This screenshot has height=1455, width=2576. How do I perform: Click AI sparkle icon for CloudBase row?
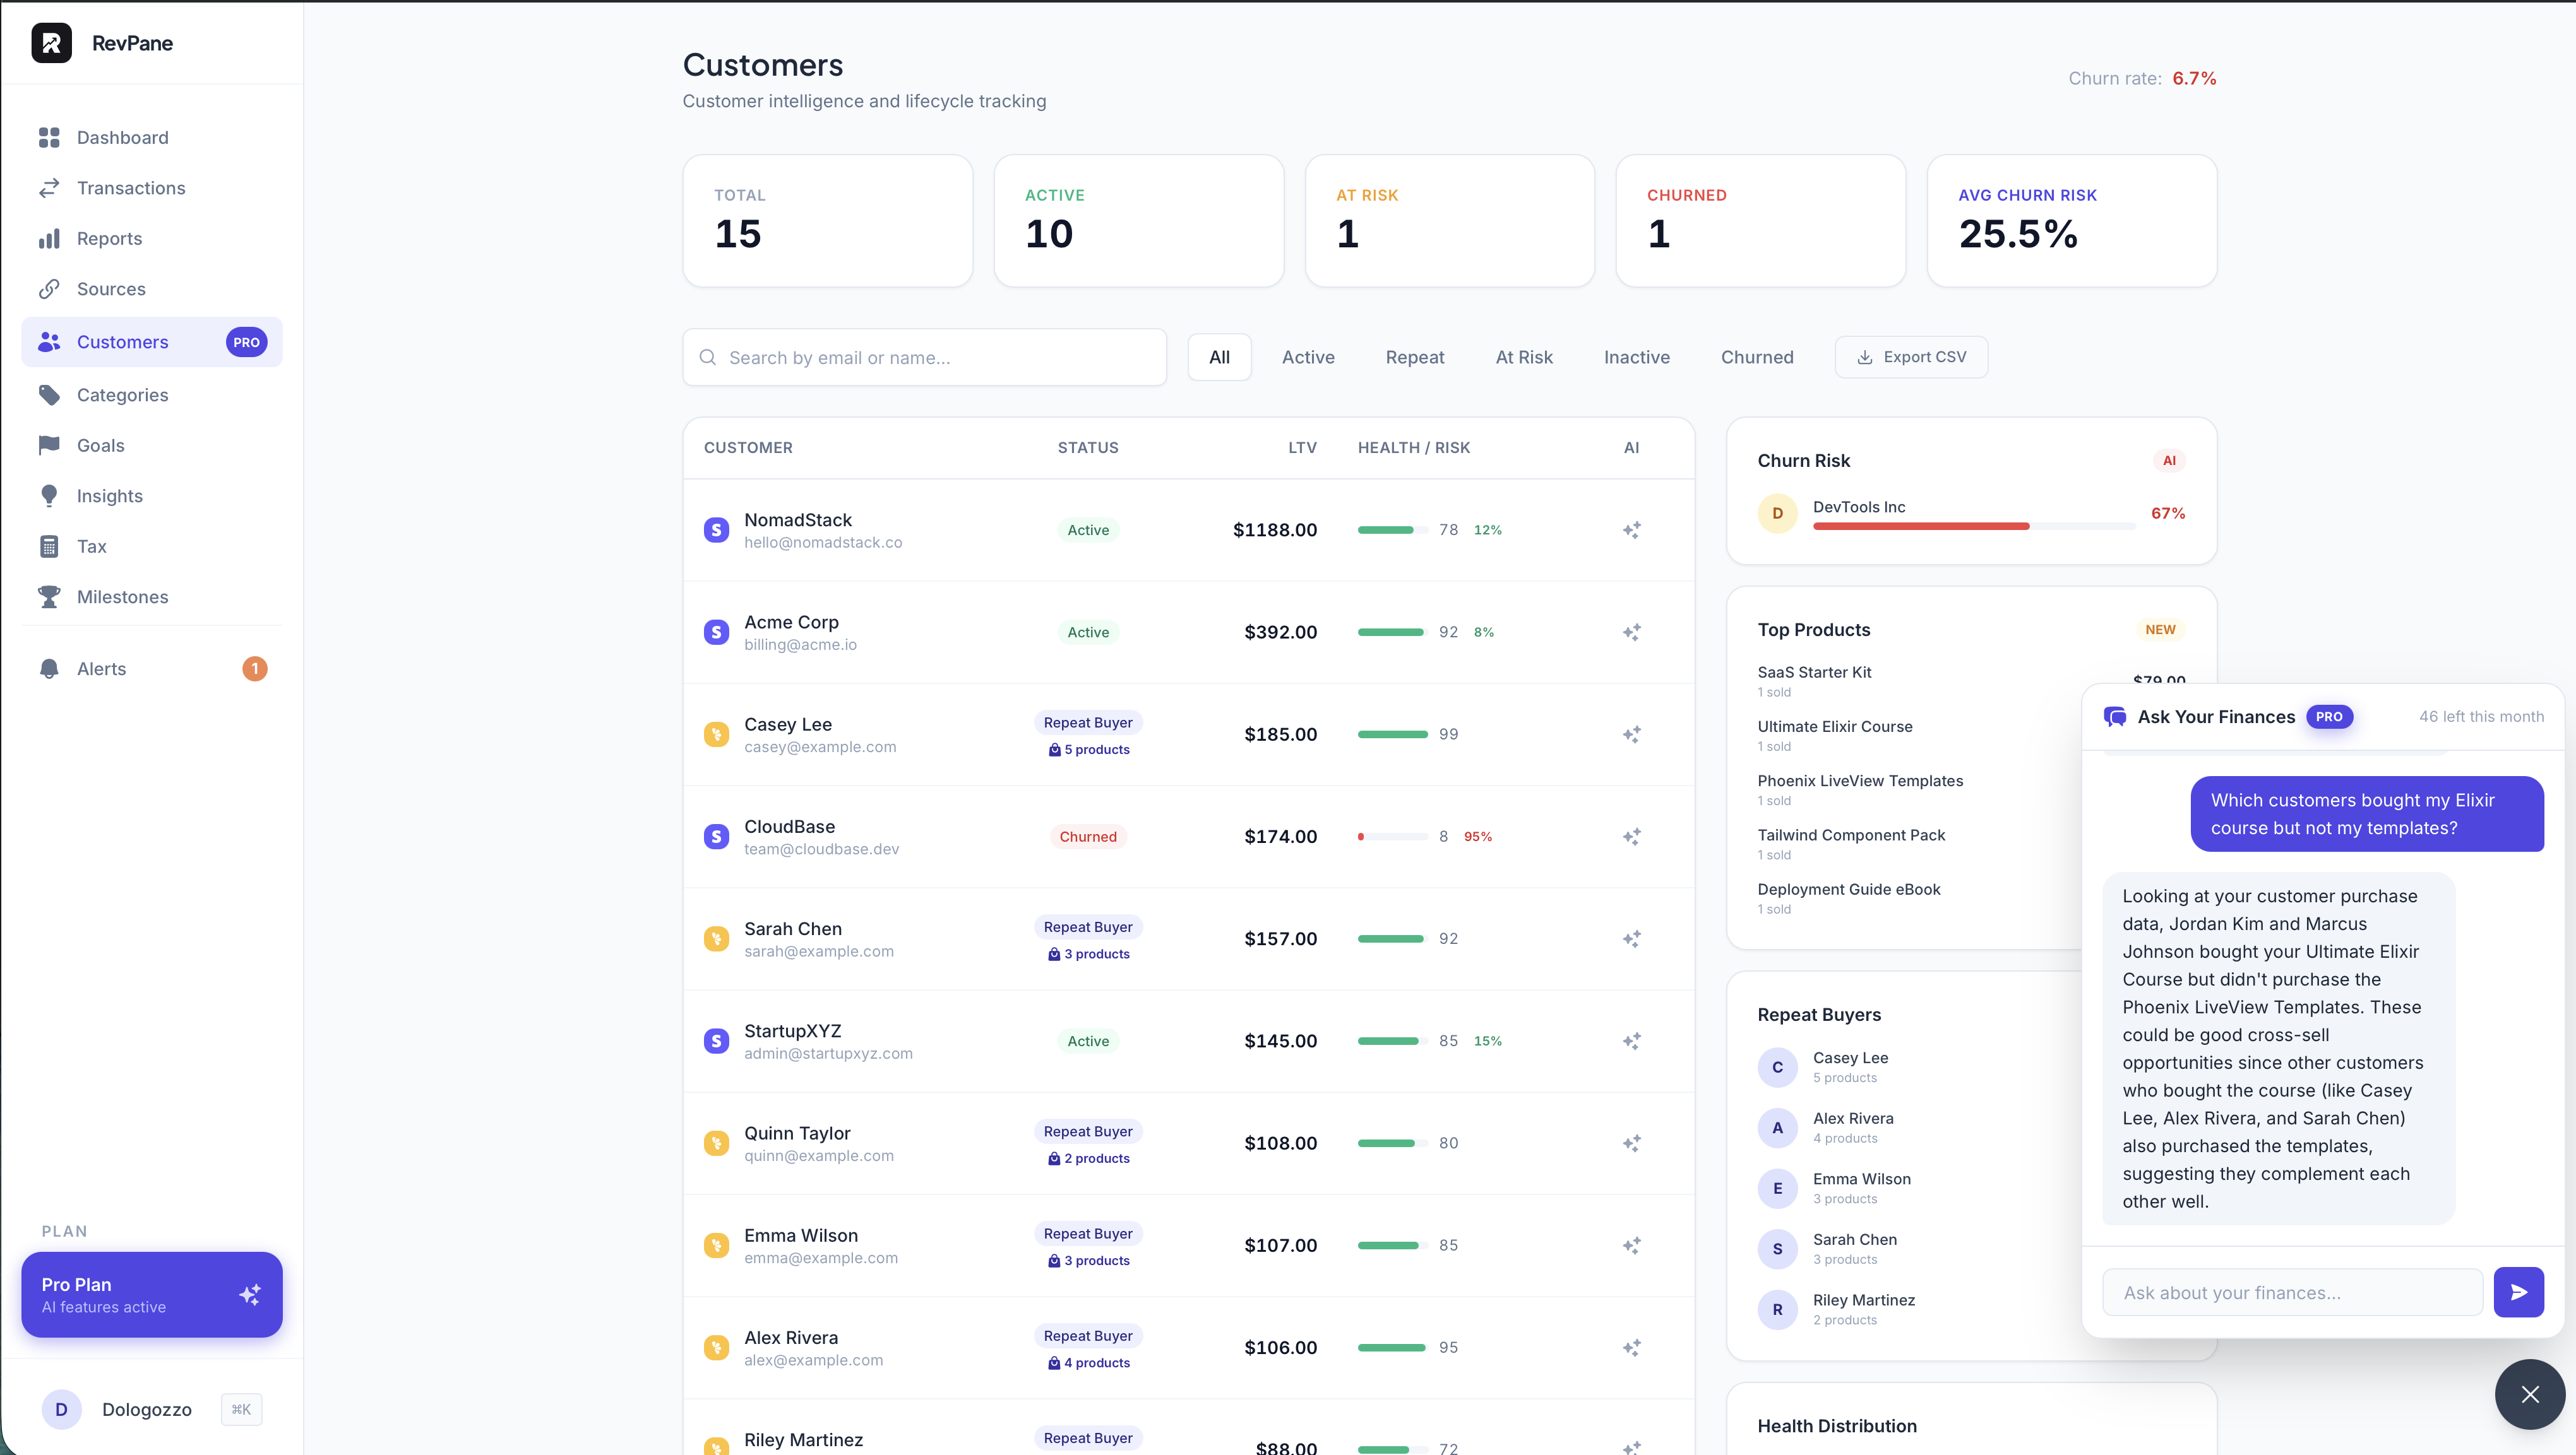1631,837
